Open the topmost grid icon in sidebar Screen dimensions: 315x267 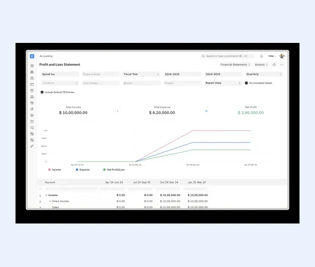pos(32,66)
